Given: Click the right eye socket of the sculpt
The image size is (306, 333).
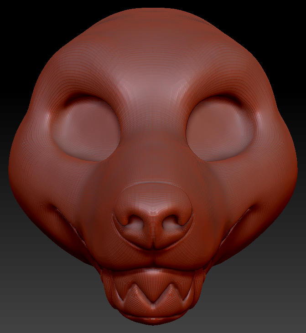Looking at the screenshot, I should pyautogui.click(x=221, y=129).
